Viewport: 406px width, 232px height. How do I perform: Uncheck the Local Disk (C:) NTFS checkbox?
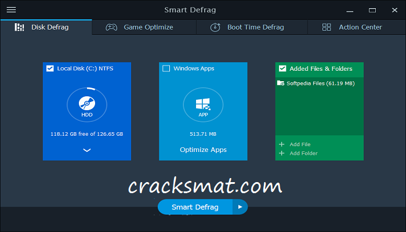50,68
